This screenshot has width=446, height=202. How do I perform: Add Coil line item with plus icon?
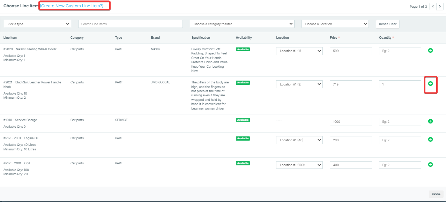430,165
